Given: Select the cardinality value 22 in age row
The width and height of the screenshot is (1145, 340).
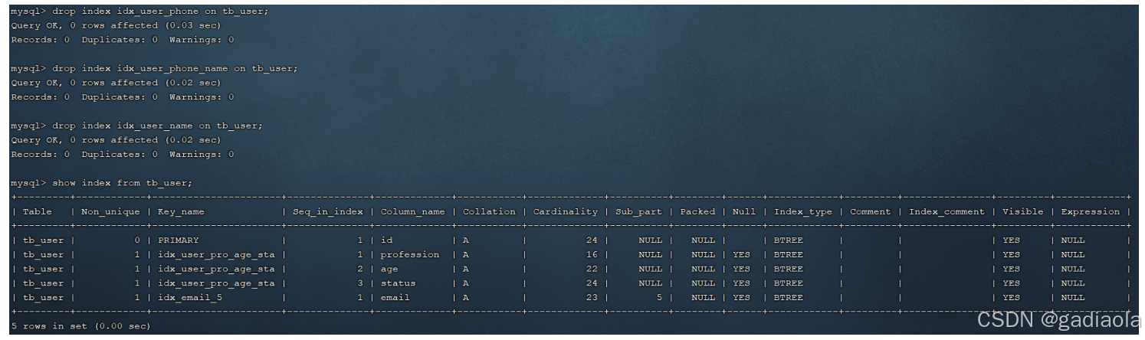Looking at the screenshot, I should click(x=591, y=270).
